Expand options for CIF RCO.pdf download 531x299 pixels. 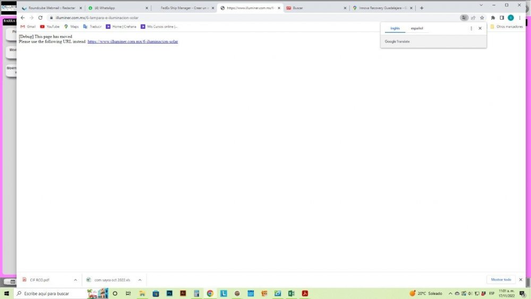(75, 280)
